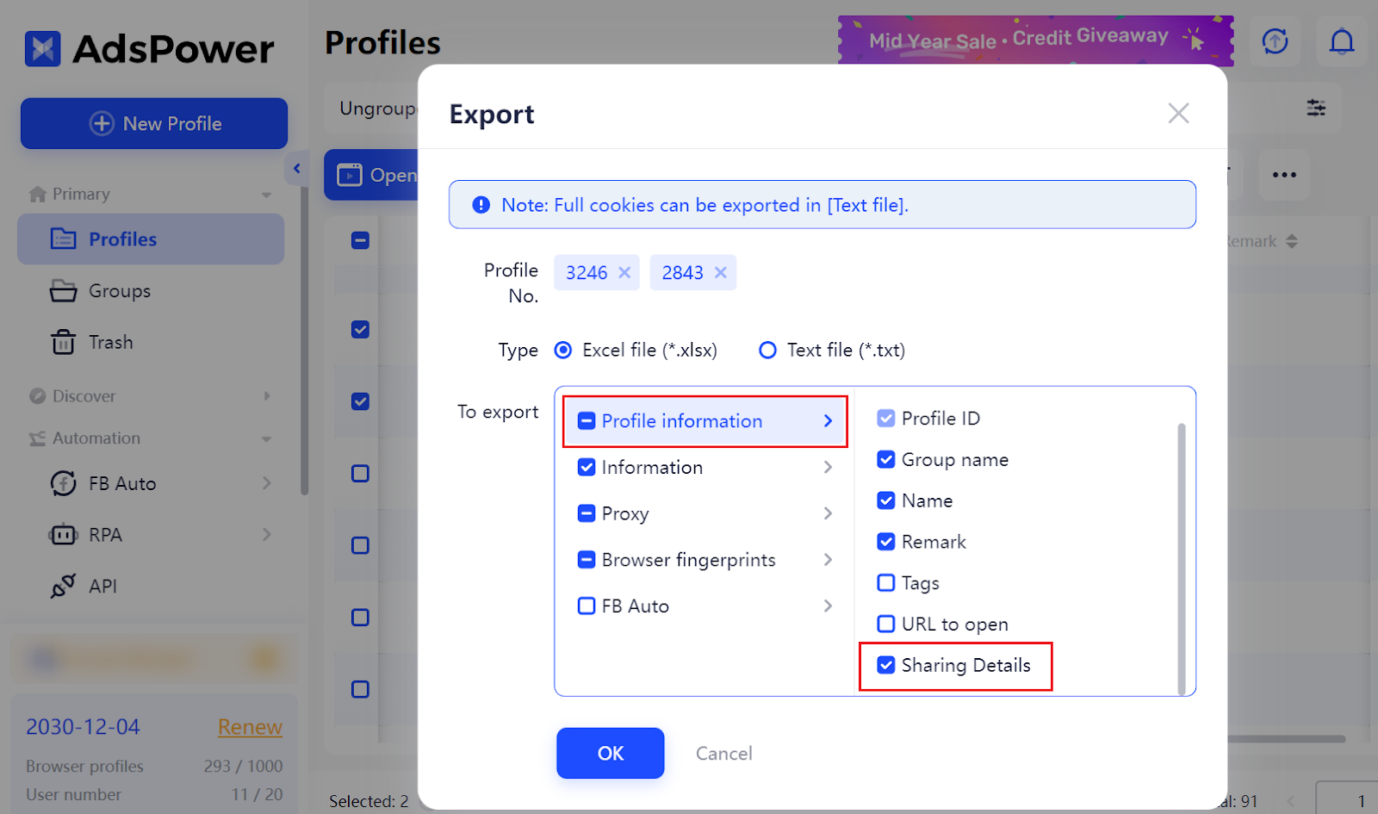
Task: Click the Mid Year Sale banner
Action: [1035, 40]
